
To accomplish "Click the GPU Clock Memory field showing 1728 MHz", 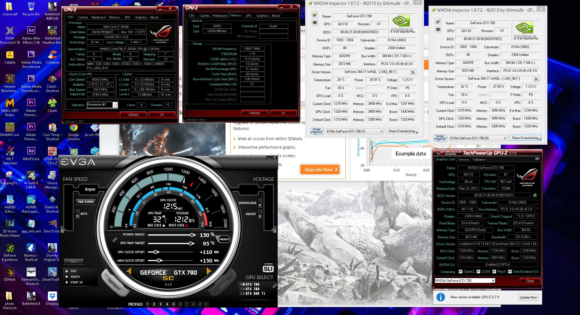I will [499, 251].
